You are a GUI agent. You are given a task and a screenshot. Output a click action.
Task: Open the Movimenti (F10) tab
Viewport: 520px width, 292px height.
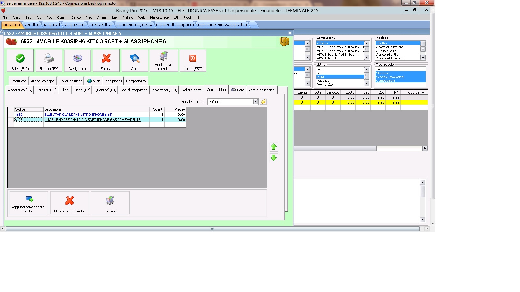[x=164, y=90]
